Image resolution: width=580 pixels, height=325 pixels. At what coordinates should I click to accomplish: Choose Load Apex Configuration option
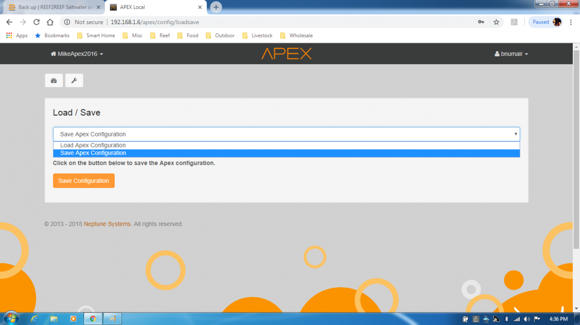(x=286, y=145)
